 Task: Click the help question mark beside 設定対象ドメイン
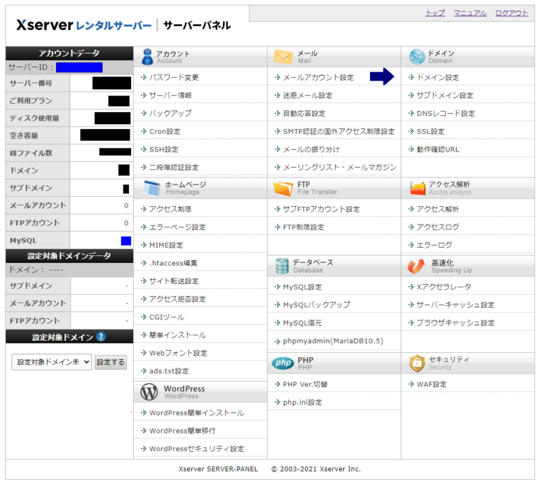coord(101,337)
